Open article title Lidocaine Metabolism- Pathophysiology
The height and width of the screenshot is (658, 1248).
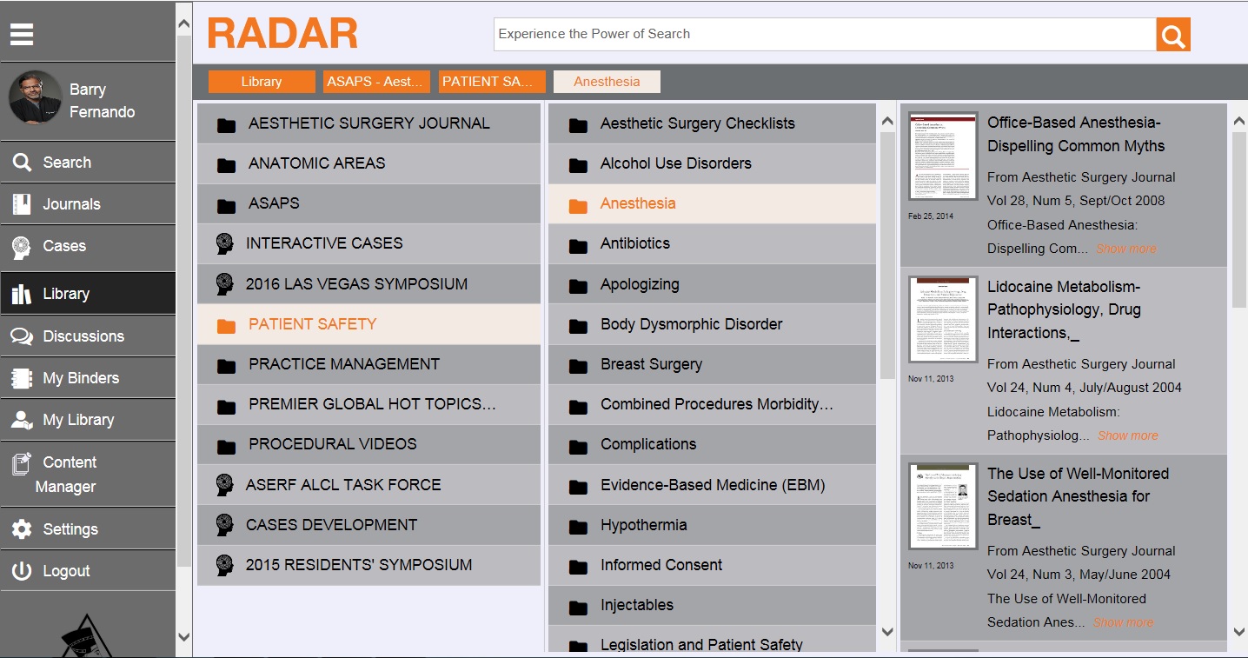coord(1065,310)
